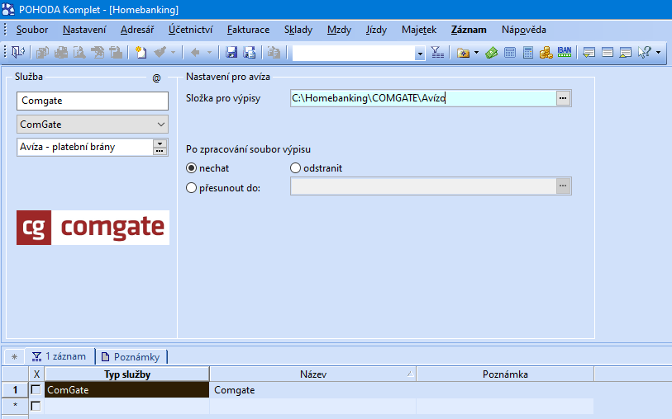
Task: Sort by Typ služby column header
Action: point(126,374)
